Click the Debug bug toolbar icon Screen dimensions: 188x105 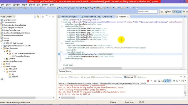81,8
